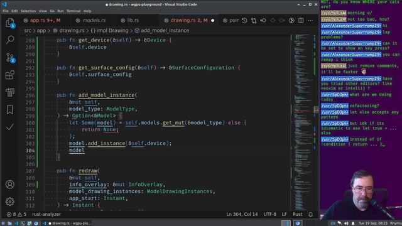
Task: Open the Bookmarks view icon
Action: point(10,110)
